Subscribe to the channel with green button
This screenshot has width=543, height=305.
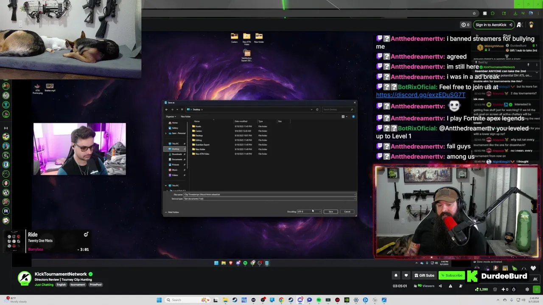(451, 275)
